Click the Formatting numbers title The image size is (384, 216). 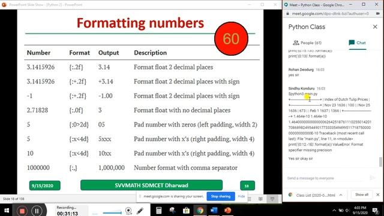pos(140,23)
